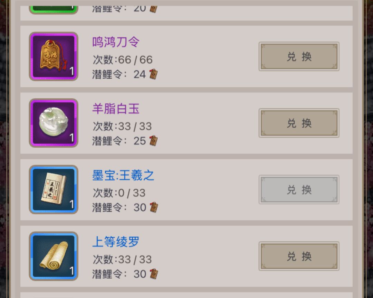Tap currency icon in 墨宝:王羲之 row

154,207
